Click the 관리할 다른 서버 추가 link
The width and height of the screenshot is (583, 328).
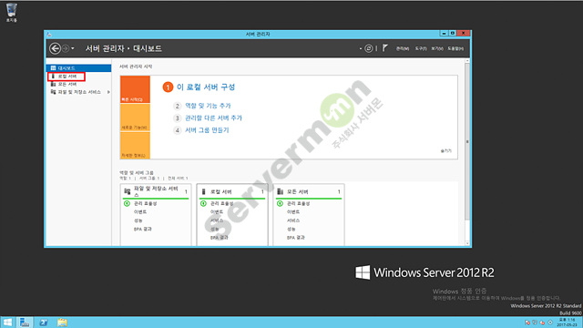tap(213, 118)
